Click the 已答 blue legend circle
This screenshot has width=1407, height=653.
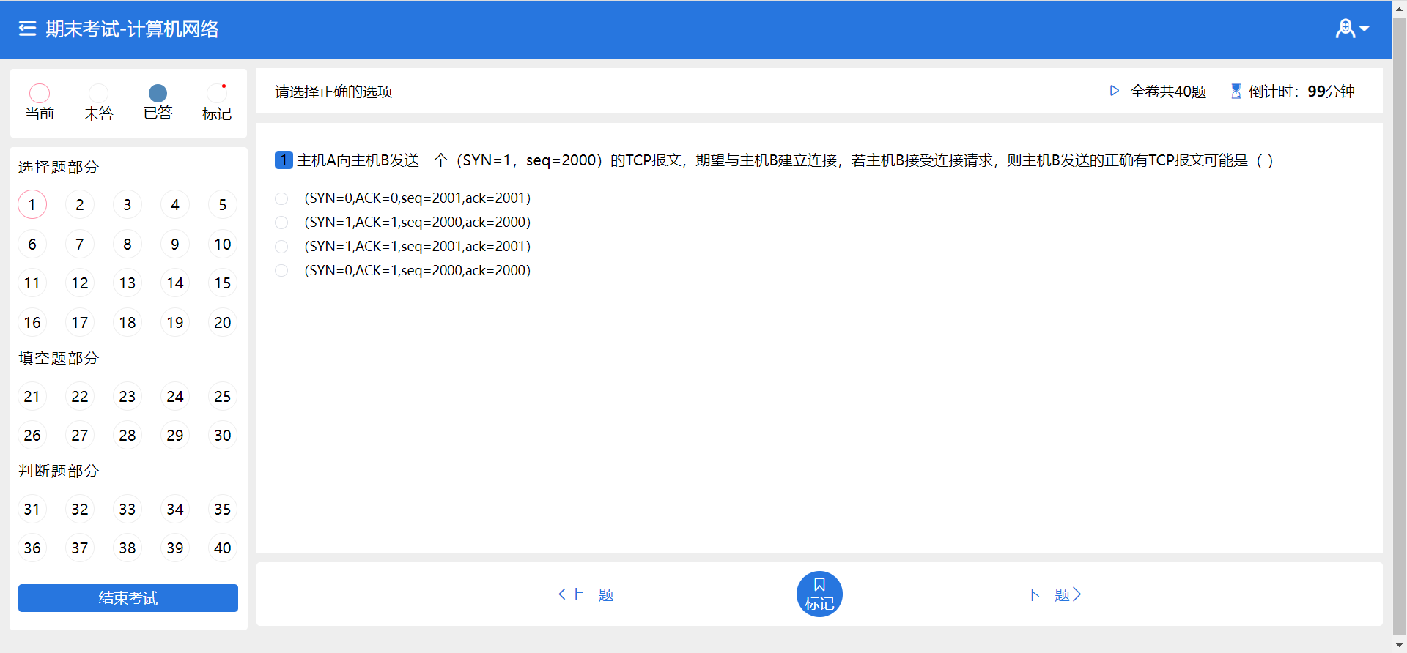158,93
